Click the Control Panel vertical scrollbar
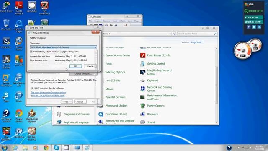268x151 pixels. tap(216, 85)
